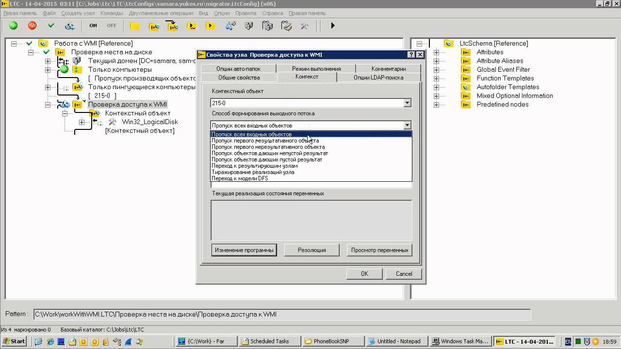Viewport: 621px width, 349px height.
Task: Click the green question-mark toolbar icon
Action: [x=13, y=26]
